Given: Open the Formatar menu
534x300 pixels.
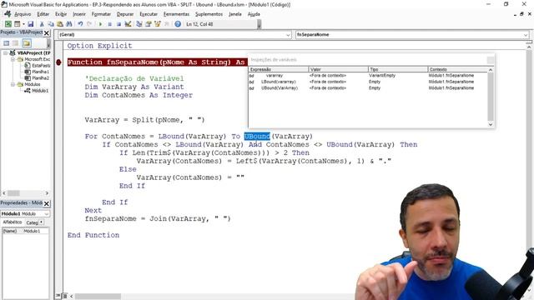Looking at the screenshot, I should click(x=101, y=14).
